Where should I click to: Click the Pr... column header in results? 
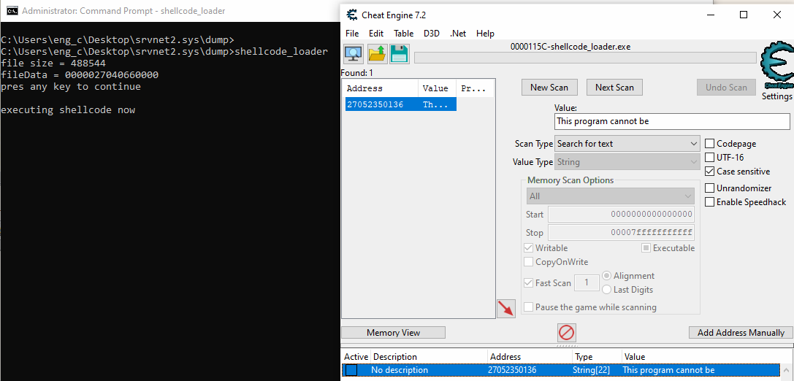pos(475,88)
